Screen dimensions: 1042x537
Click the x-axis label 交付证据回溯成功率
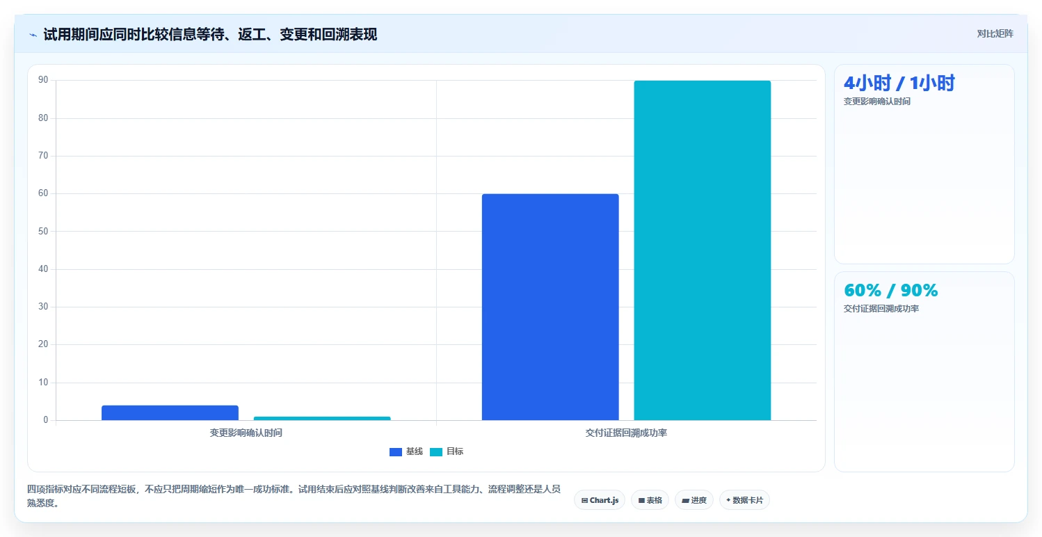coord(627,433)
